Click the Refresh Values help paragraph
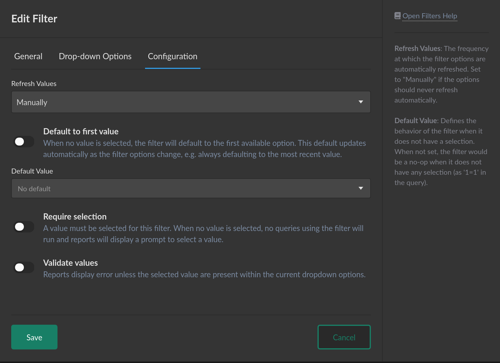500x363 pixels. (x=441, y=74)
